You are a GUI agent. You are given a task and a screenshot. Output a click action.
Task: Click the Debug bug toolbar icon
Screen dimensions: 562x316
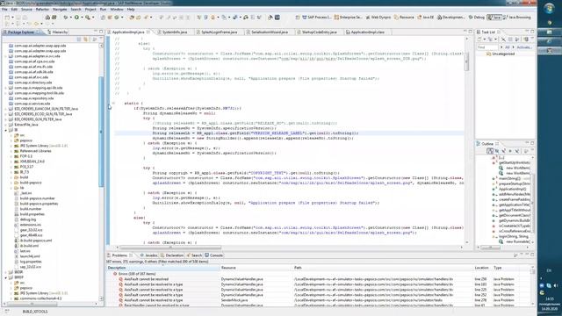[66, 18]
